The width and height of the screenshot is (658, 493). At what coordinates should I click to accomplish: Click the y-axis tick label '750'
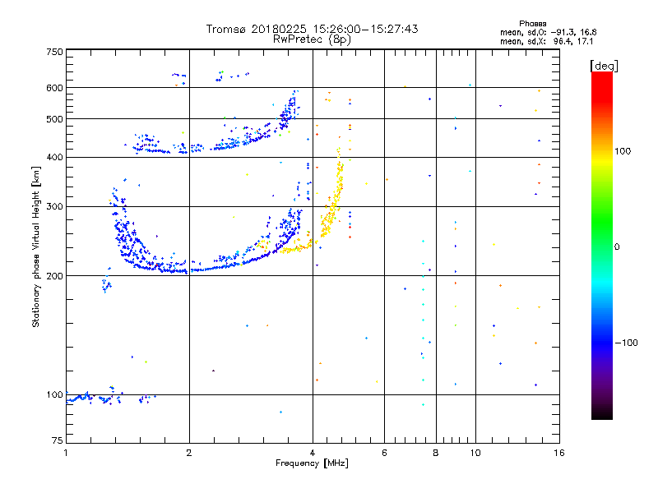coord(54,53)
